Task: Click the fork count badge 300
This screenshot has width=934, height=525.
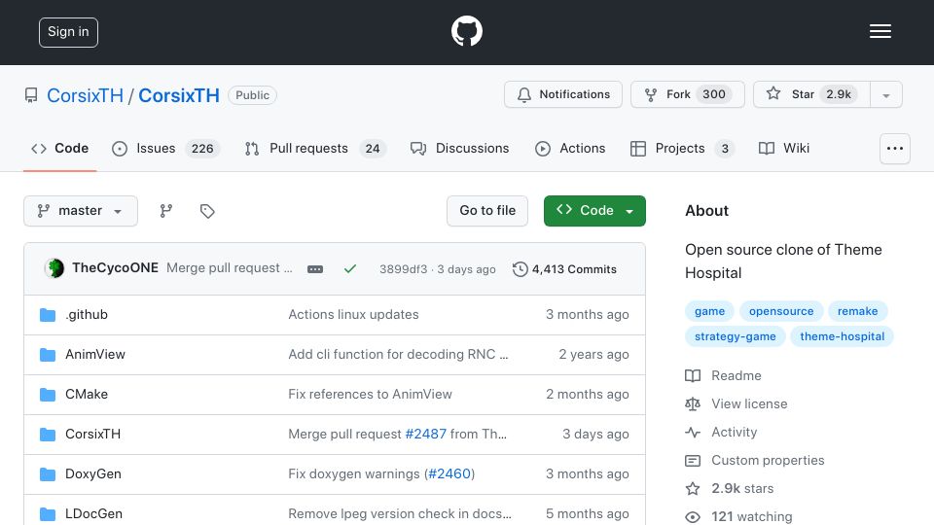Action: click(713, 94)
